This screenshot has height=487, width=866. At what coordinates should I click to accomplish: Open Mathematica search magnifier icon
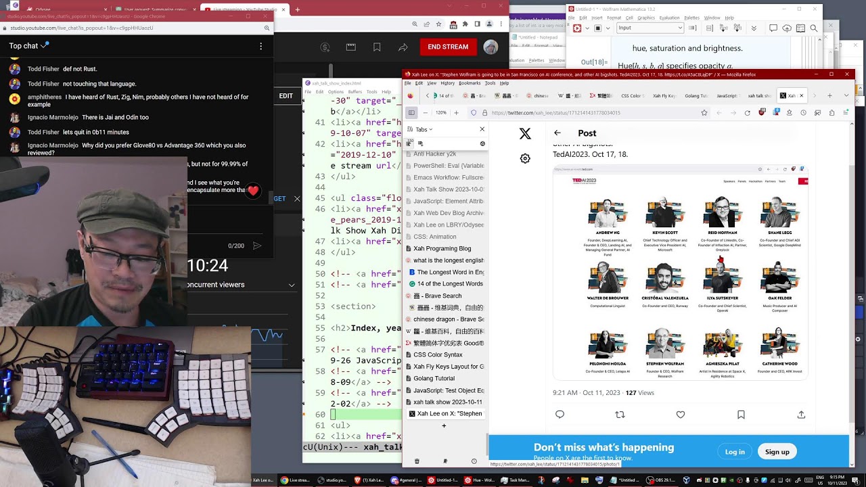814,28
